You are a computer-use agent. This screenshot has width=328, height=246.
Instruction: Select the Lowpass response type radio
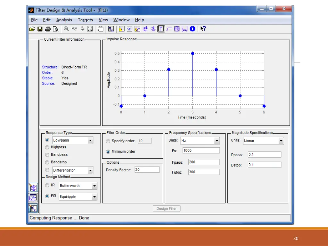pos(47,140)
